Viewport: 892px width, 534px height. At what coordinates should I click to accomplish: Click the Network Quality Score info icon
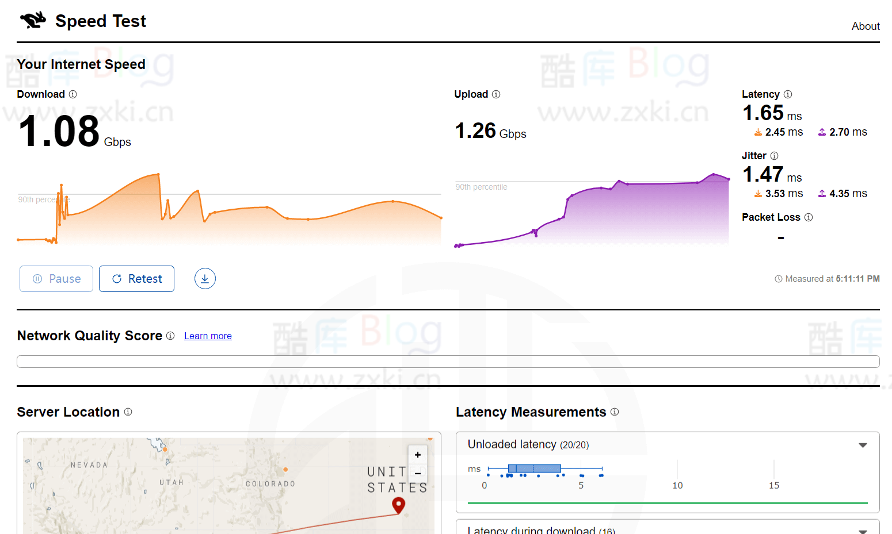[170, 336]
